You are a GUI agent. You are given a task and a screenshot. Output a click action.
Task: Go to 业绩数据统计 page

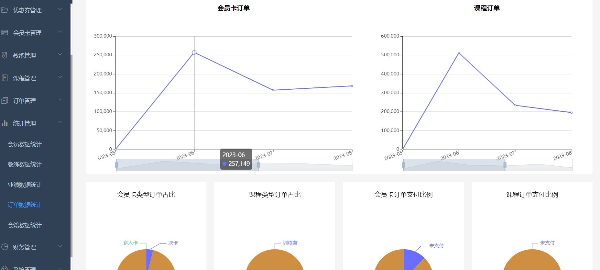[x=25, y=185]
